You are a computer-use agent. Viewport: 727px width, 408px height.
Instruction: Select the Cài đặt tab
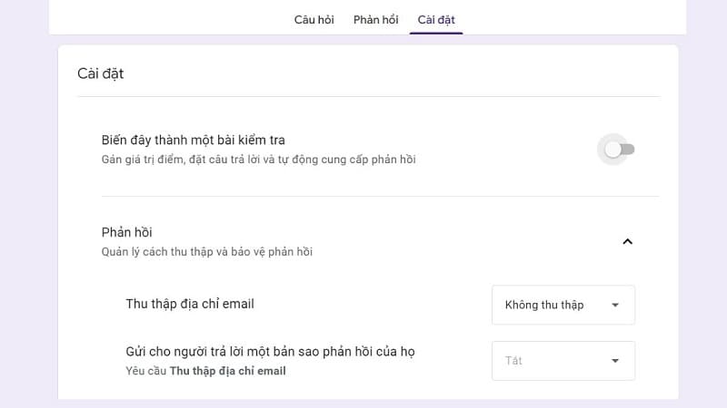(x=436, y=19)
